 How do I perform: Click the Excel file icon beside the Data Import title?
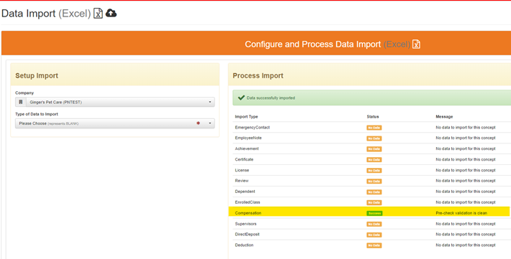(x=98, y=14)
